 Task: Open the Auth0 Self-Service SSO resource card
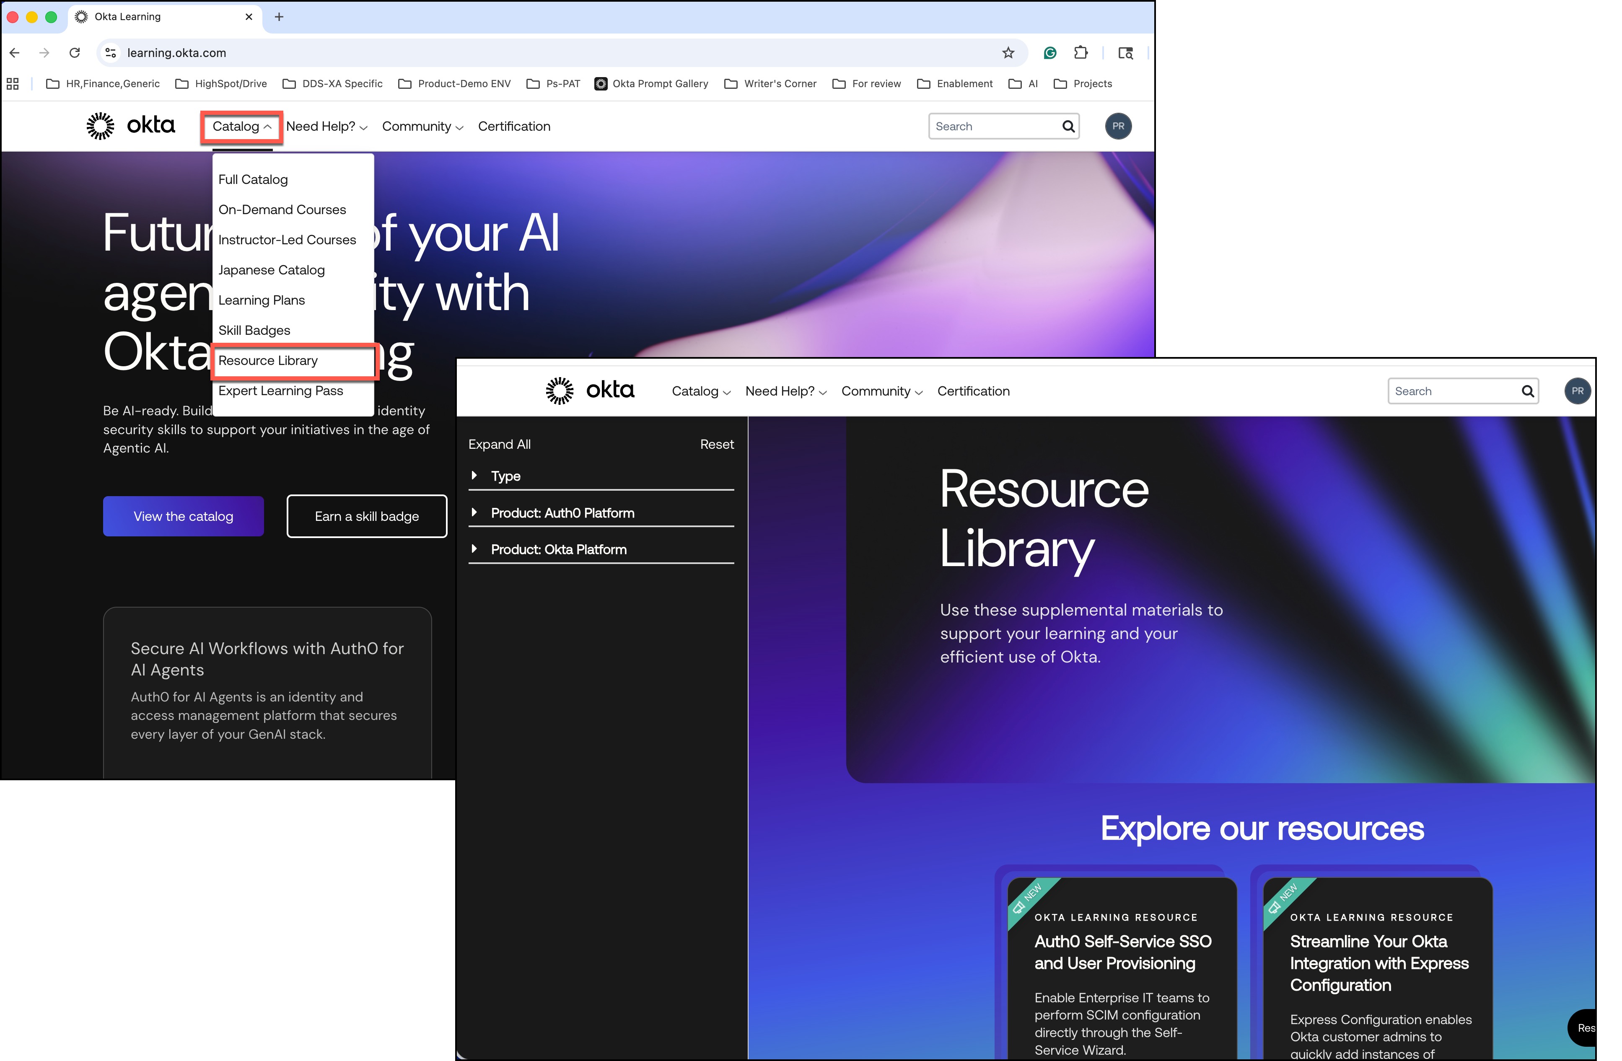[1122, 968]
